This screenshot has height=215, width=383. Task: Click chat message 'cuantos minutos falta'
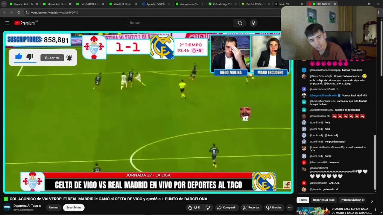337,149
